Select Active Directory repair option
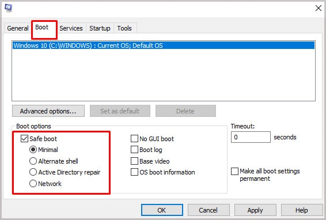This screenshot has height=220, width=326. (33, 172)
